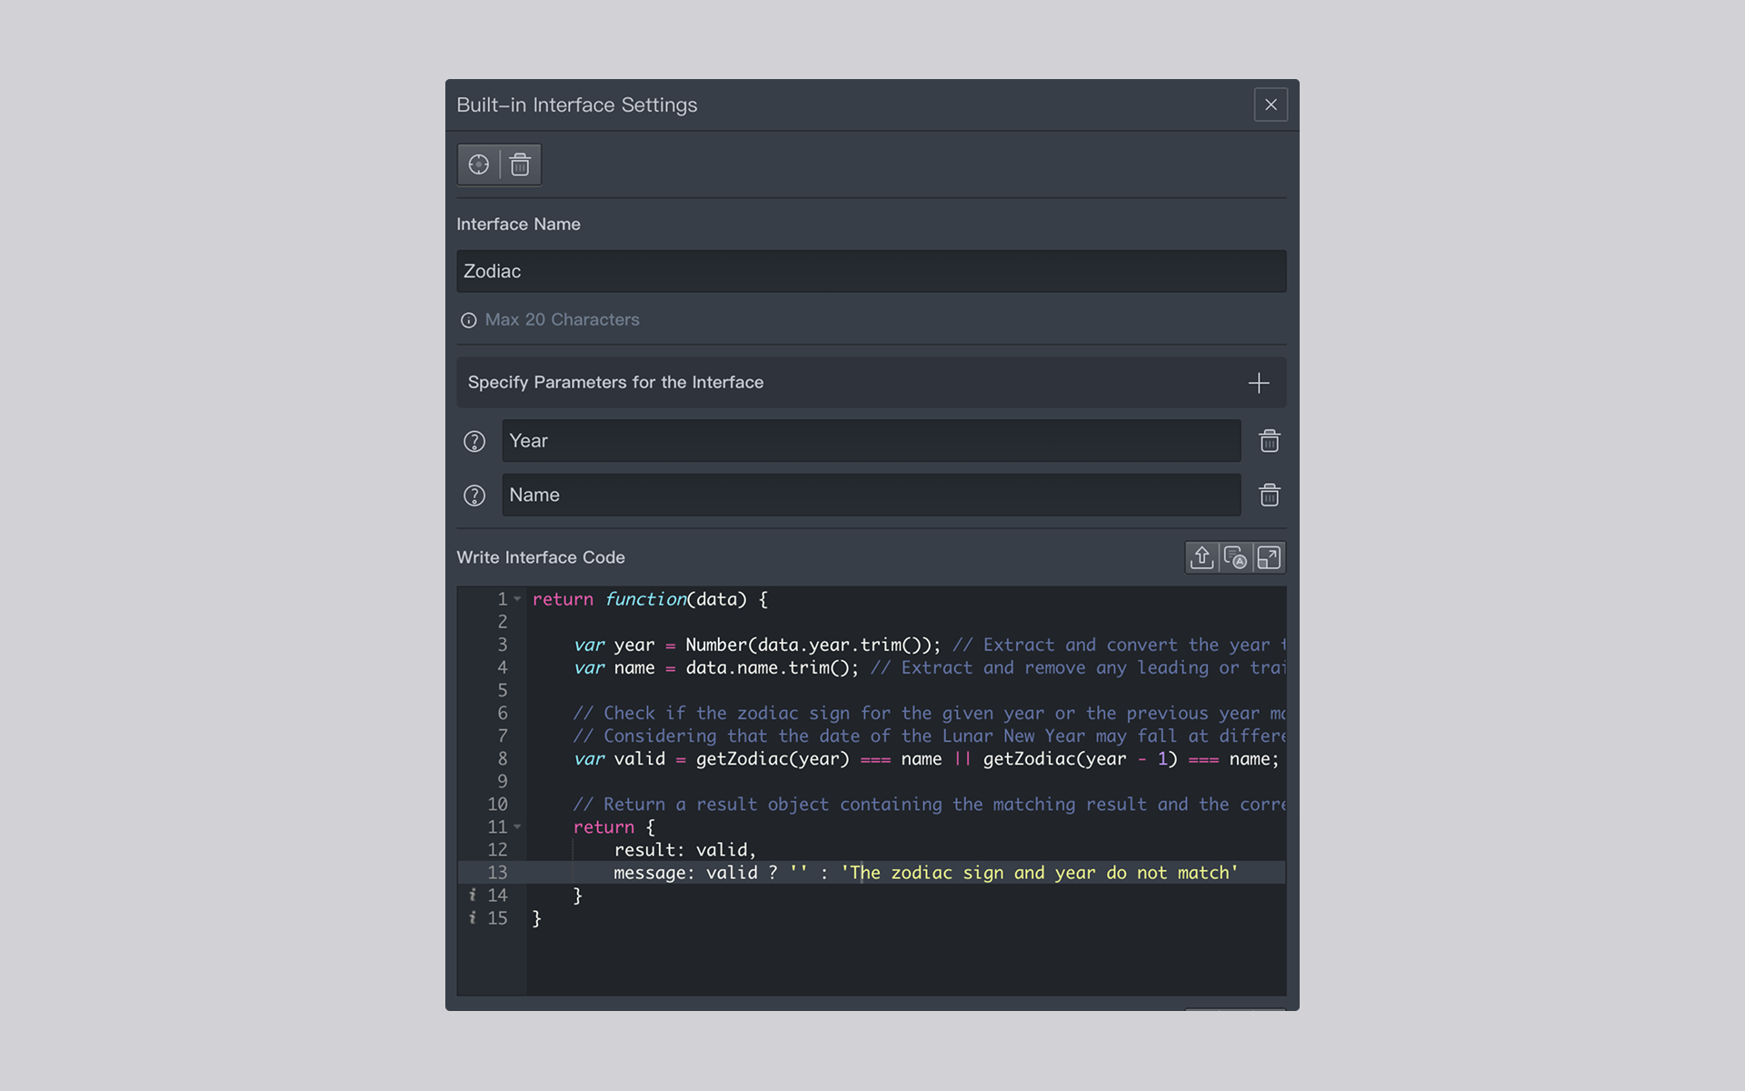Close the Built-in Interface Settings dialog
The image size is (1745, 1091).
click(1271, 105)
